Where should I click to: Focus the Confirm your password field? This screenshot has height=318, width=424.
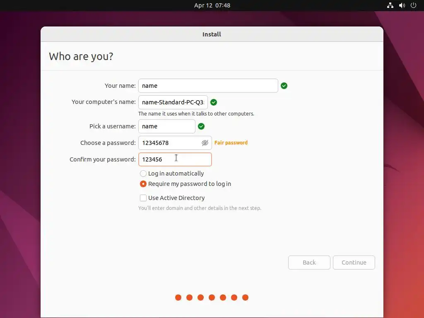pyautogui.click(x=175, y=159)
